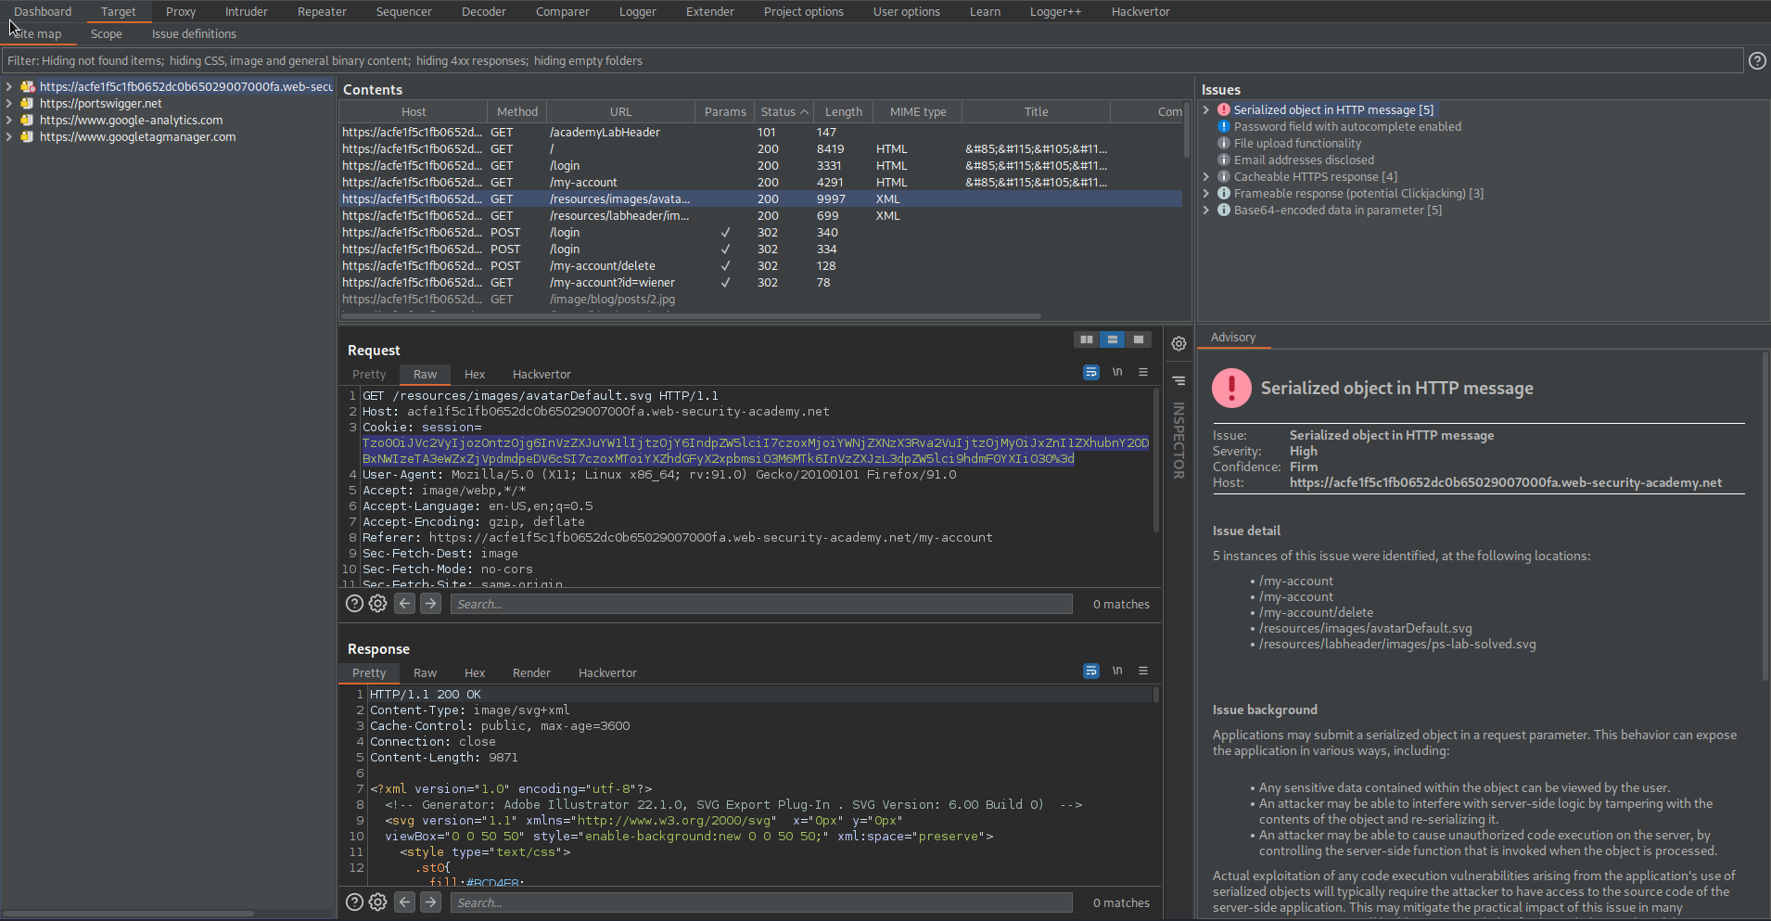This screenshot has height=921, width=1771.
Task: Open the Request search settings gear
Action: point(377,604)
